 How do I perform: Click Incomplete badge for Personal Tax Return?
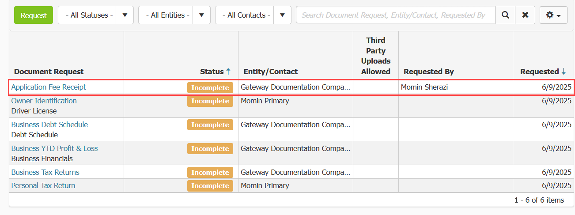pos(210,186)
